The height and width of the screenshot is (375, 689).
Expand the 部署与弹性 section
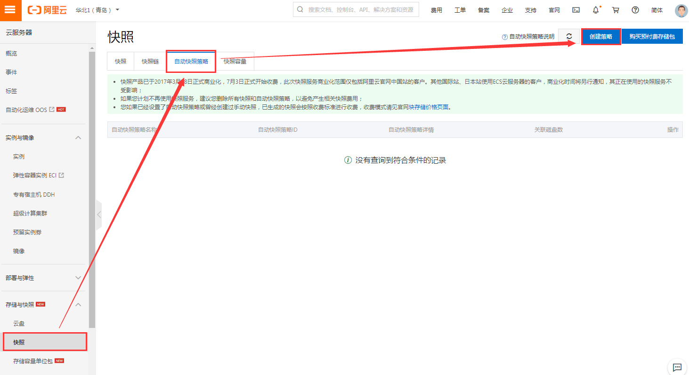pos(78,278)
